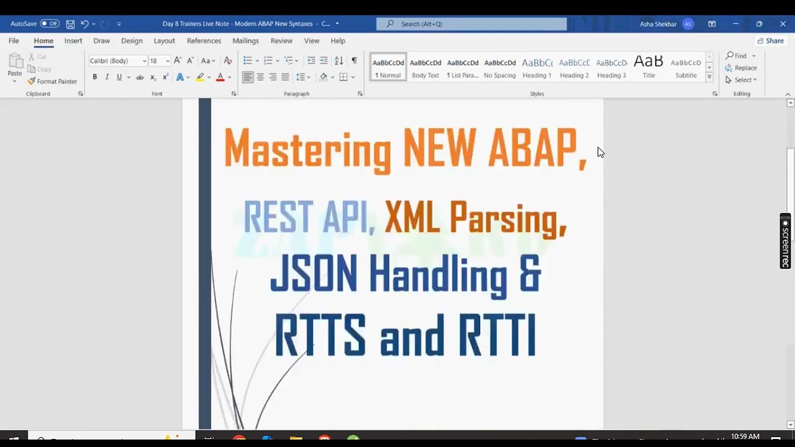795x447 pixels.
Task: Open text effects and typography
Action: [x=180, y=77]
